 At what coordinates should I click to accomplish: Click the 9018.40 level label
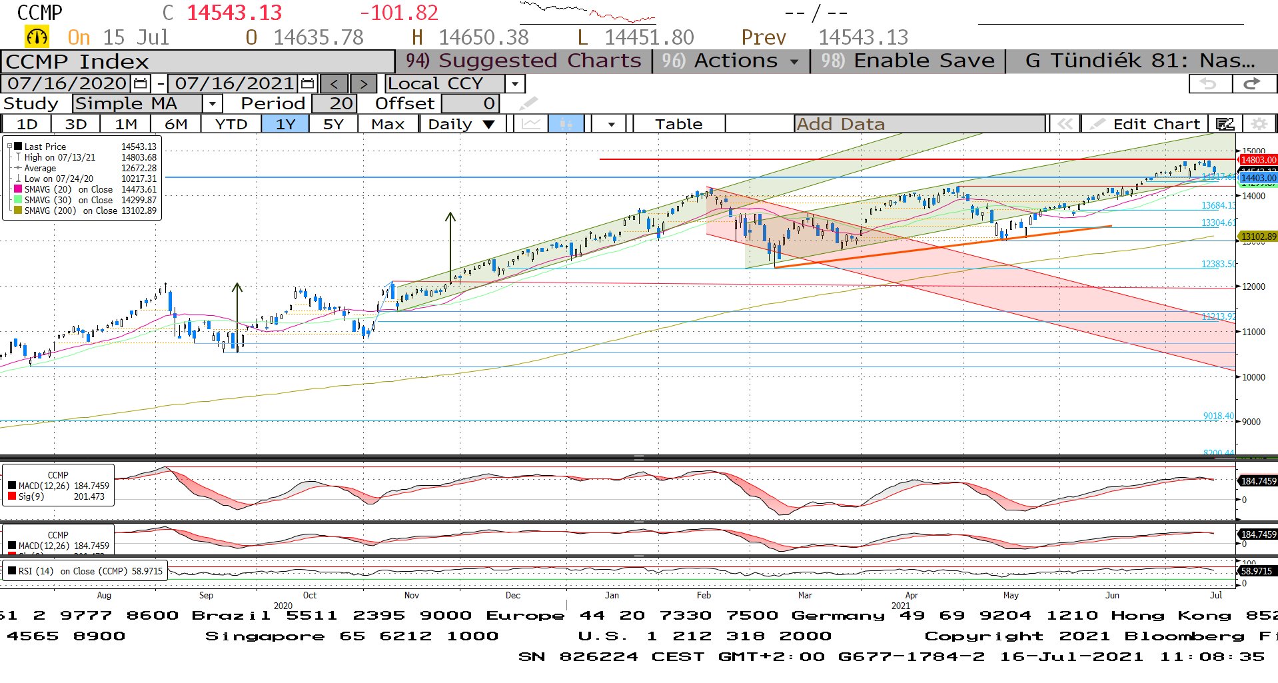1218,416
